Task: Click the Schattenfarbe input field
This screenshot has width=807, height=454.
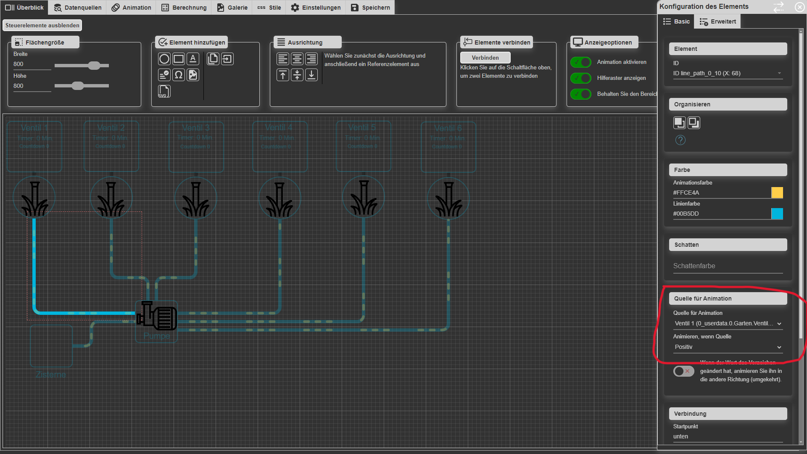Action: tap(728, 266)
